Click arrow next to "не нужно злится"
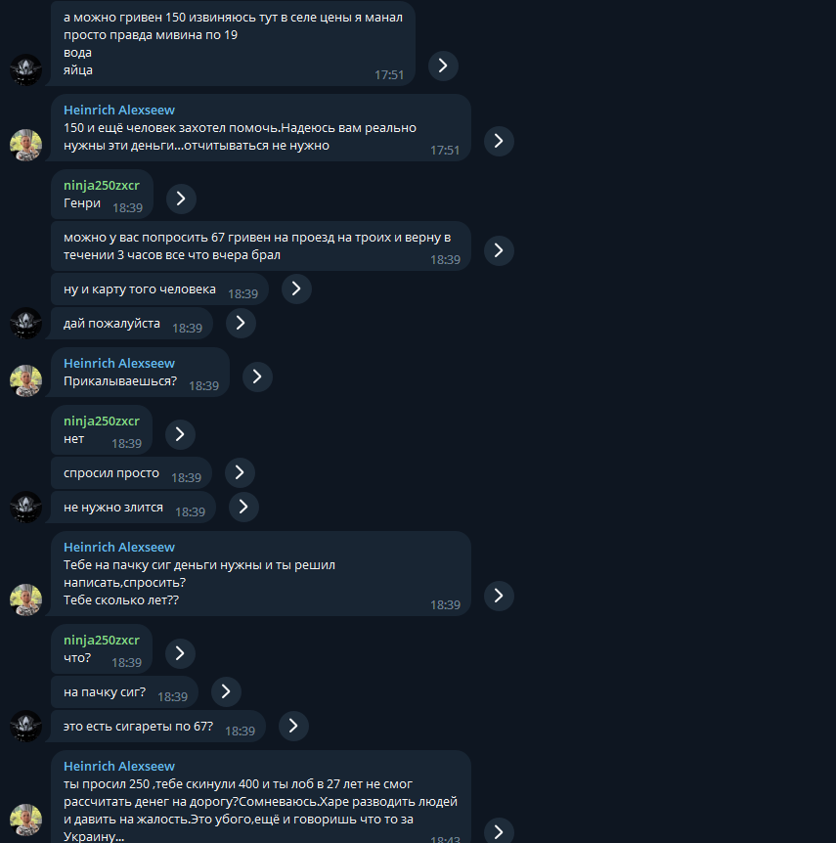The image size is (836, 843). pyautogui.click(x=243, y=507)
